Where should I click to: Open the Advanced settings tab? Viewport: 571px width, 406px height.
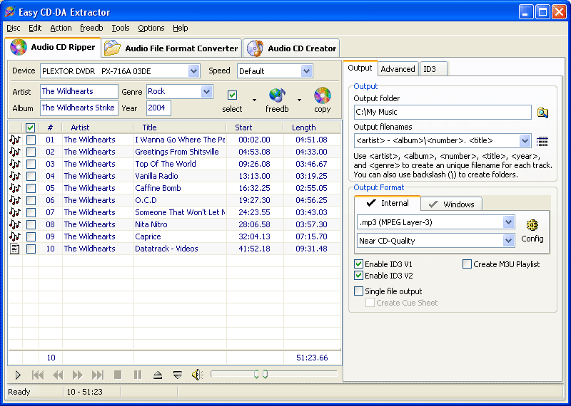(x=398, y=69)
